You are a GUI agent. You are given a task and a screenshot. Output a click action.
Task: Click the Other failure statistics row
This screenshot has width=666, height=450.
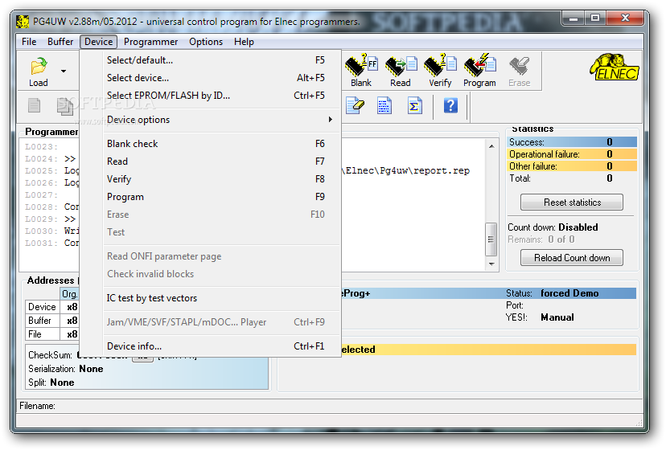[x=572, y=166]
